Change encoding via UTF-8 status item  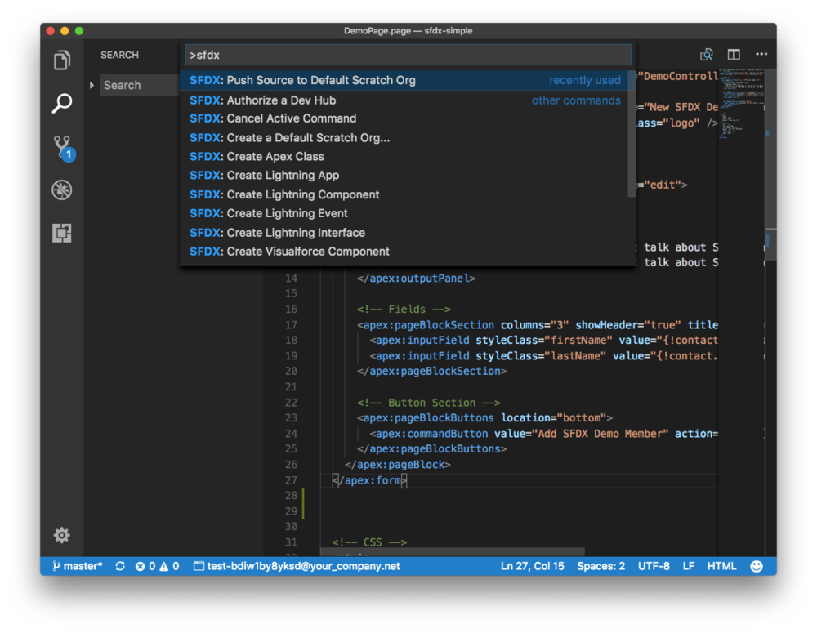click(654, 566)
